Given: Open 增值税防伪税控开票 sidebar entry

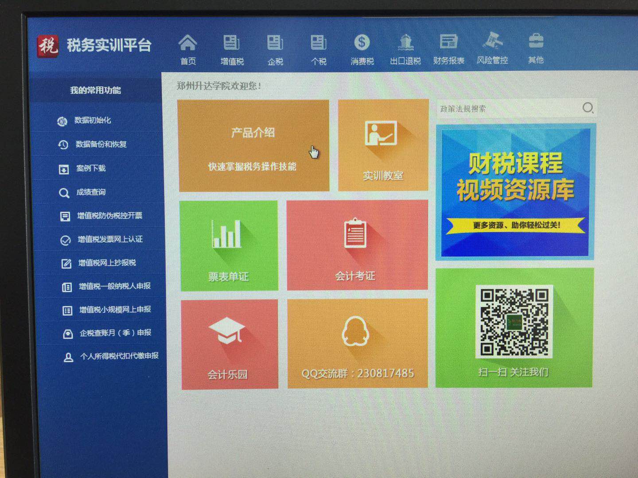Looking at the screenshot, I should [x=109, y=216].
